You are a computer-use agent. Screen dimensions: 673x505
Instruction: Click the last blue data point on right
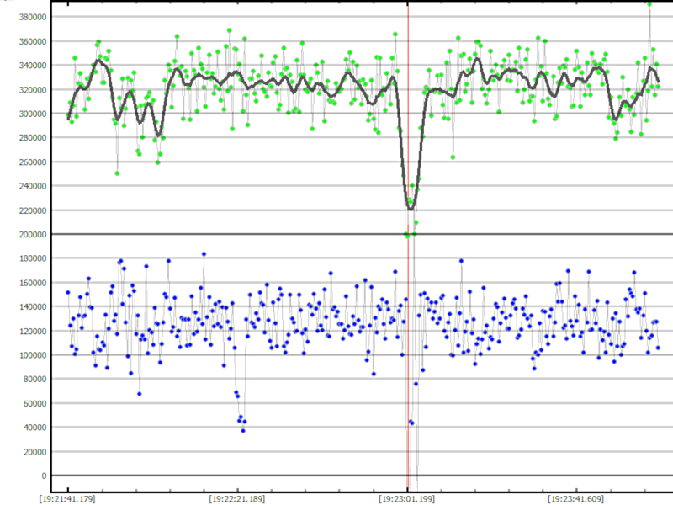tap(658, 348)
